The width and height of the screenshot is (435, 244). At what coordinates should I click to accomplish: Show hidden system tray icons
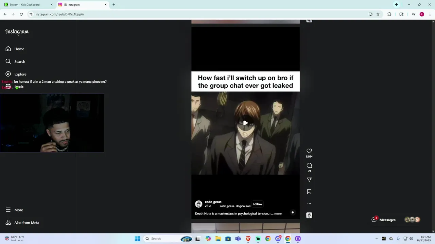click(x=376, y=239)
